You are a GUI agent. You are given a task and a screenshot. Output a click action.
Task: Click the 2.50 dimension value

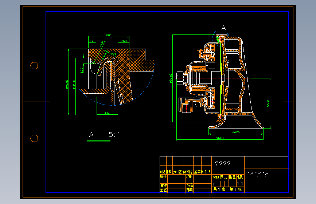tap(124, 41)
